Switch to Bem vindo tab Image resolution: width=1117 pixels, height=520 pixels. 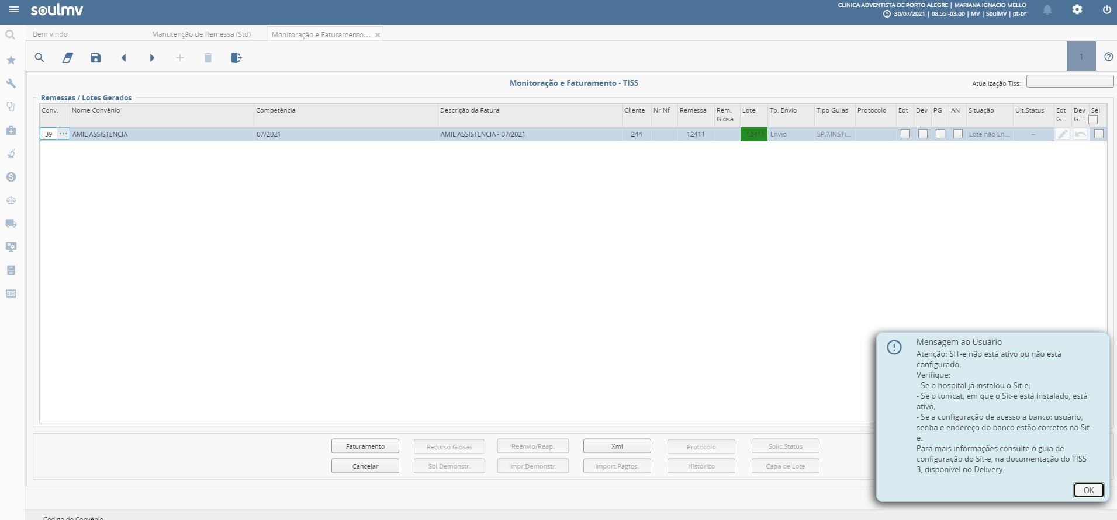tap(50, 34)
